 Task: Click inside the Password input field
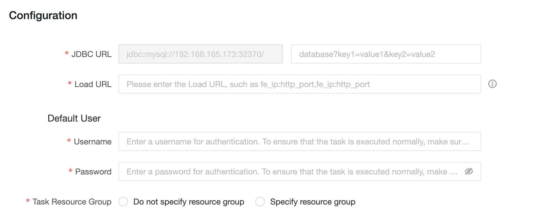click(x=291, y=172)
